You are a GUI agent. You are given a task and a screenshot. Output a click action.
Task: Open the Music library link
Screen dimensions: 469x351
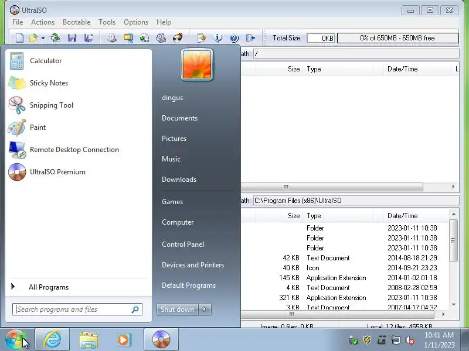171,159
